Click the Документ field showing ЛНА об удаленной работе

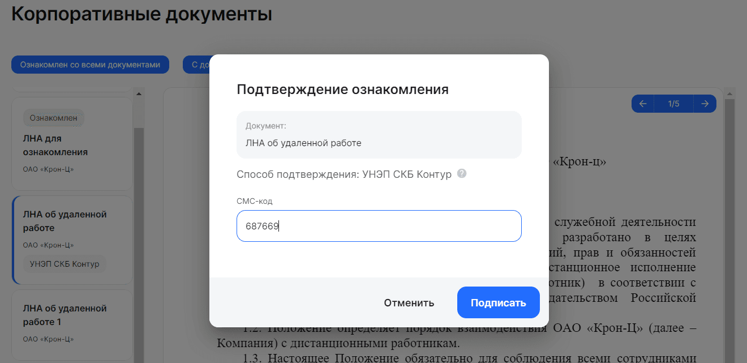(x=379, y=135)
